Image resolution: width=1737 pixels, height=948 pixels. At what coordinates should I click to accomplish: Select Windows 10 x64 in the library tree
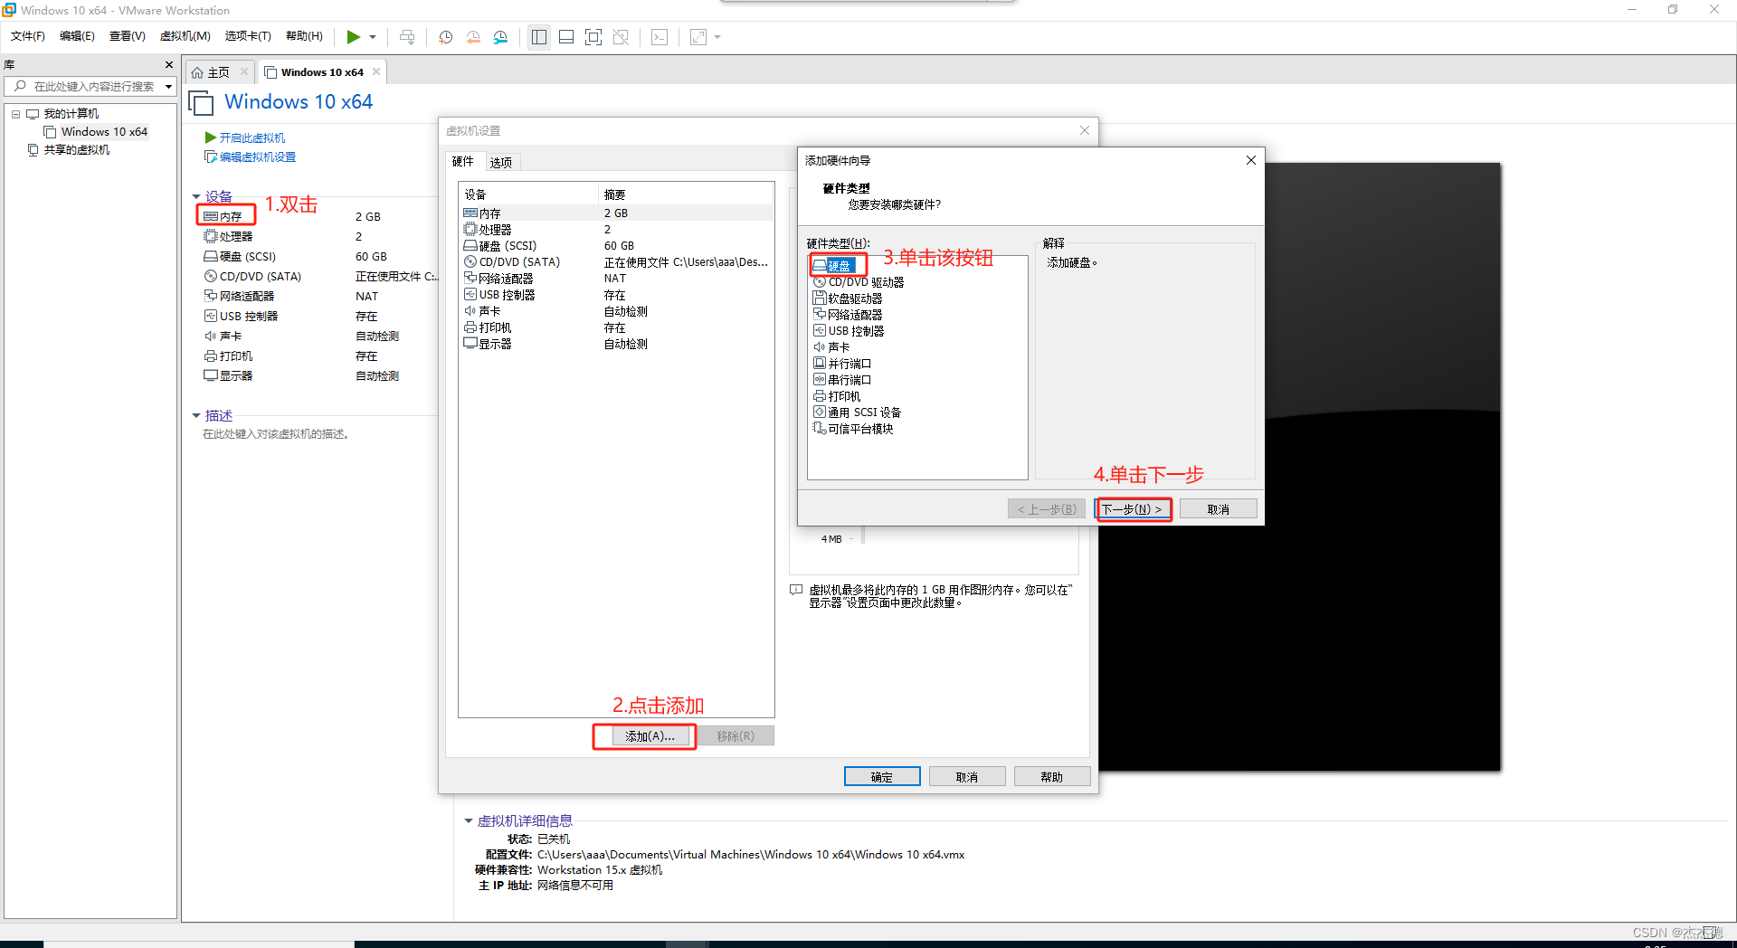coord(103,131)
